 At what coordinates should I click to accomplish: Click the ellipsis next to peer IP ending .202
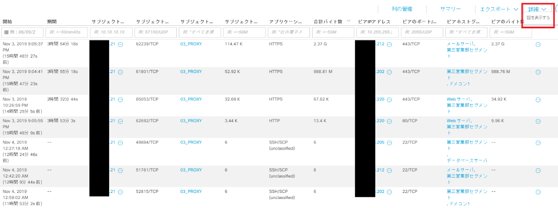(389, 72)
